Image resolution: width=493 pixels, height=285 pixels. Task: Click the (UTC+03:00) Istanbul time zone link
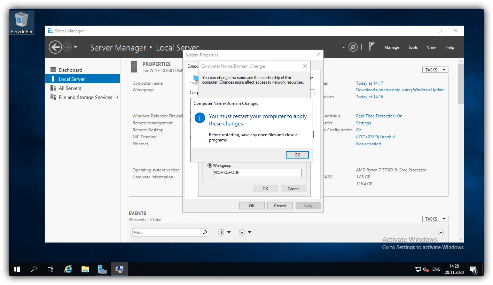(375, 137)
